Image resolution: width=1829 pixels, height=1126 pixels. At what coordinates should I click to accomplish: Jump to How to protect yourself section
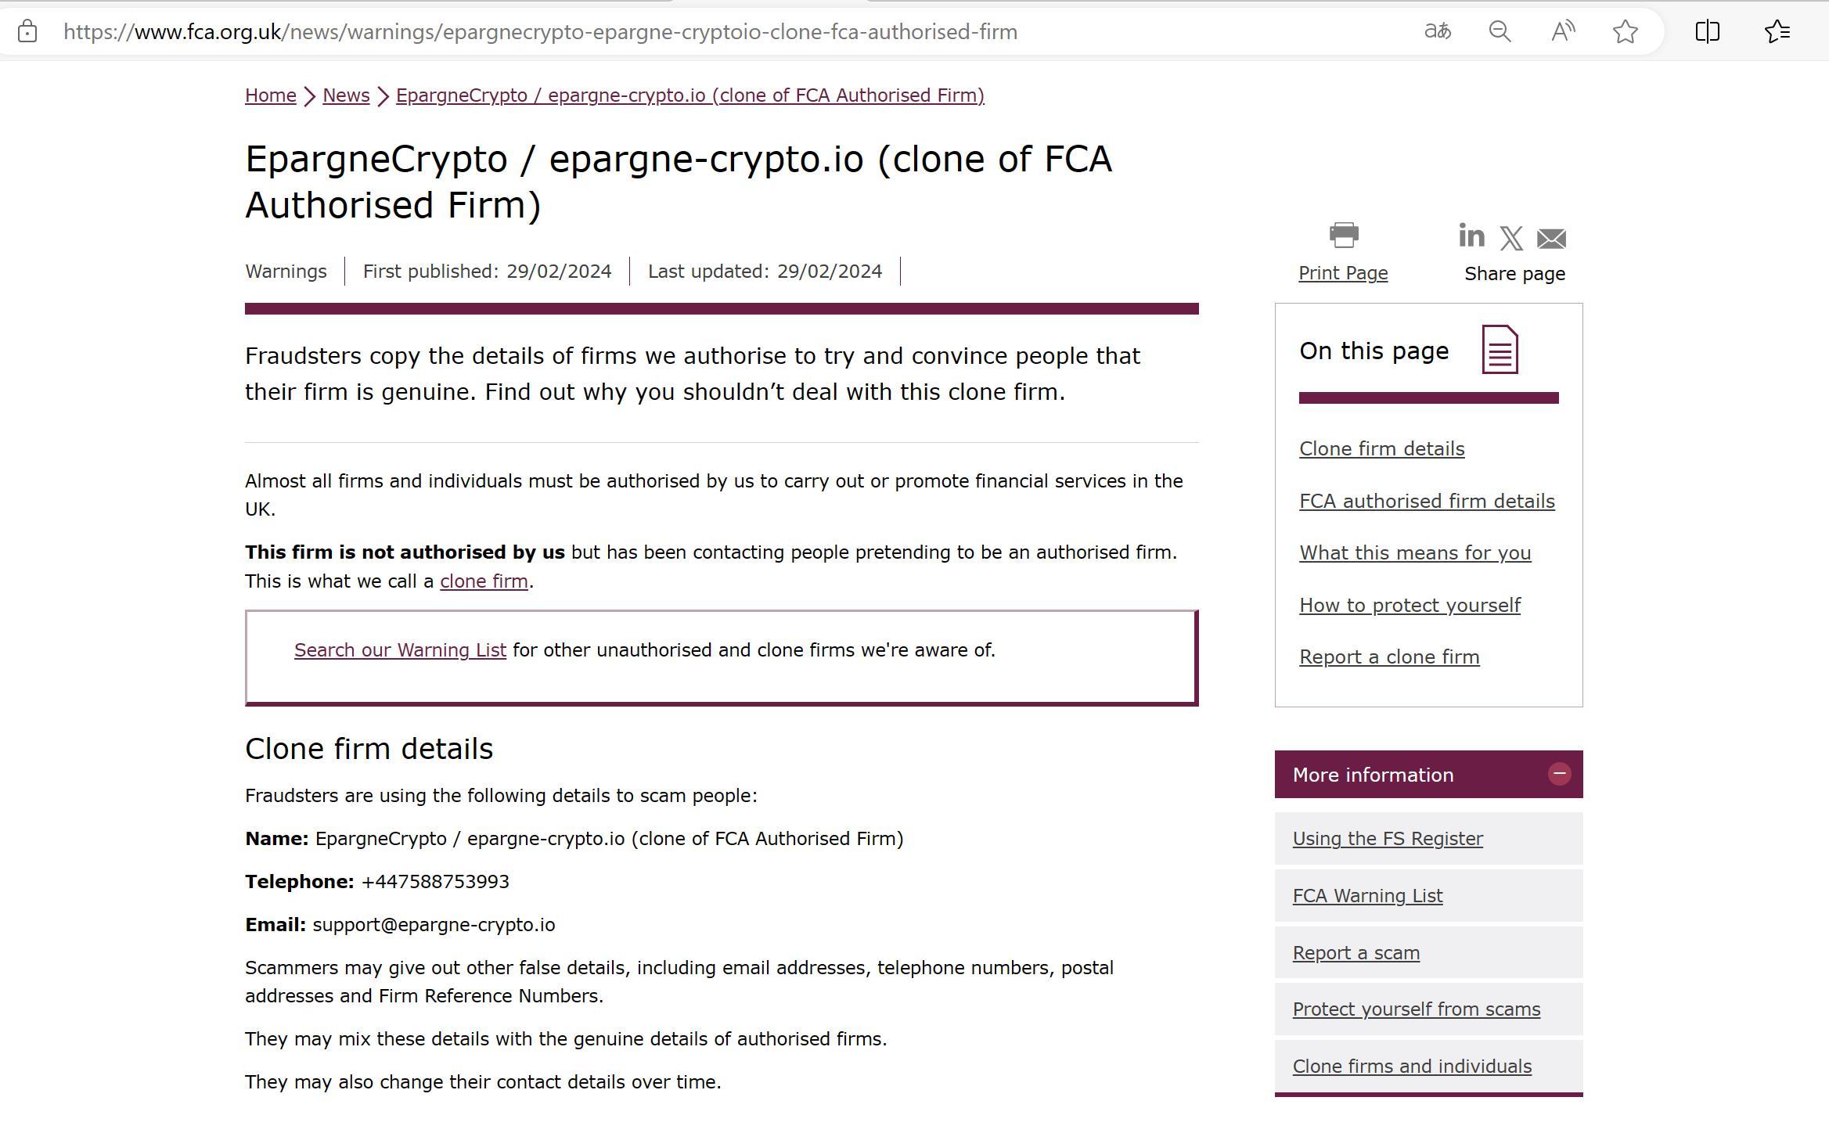click(1410, 606)
